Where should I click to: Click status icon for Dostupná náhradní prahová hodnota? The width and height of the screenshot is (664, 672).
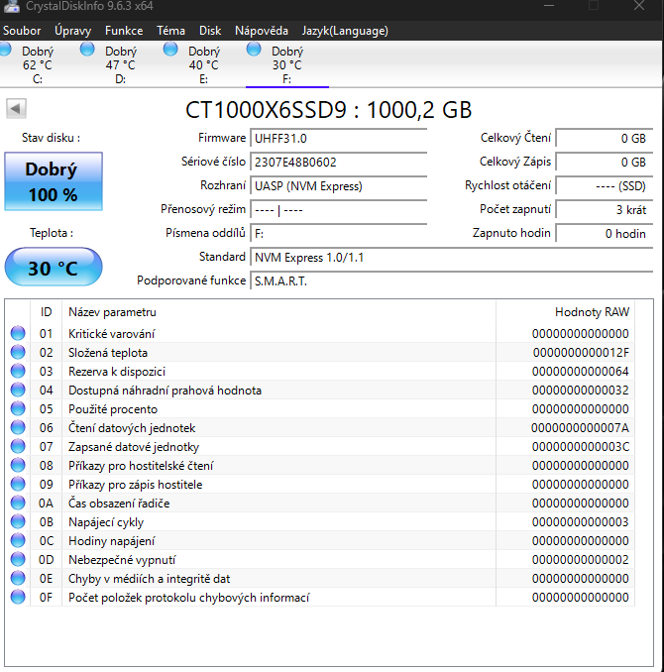(18, 390)
